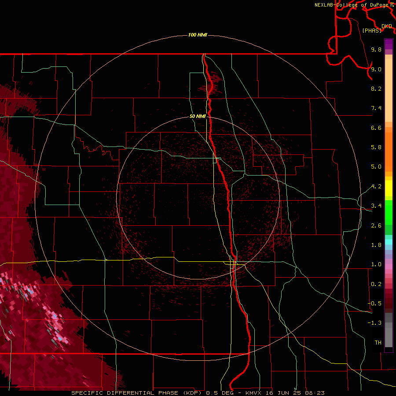Click the DKD unit label

(x=387, y=26)
